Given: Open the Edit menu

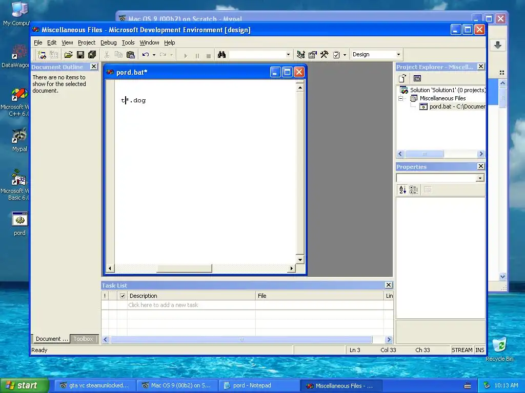Looking at the screenshot, I should tap(52, 43).
